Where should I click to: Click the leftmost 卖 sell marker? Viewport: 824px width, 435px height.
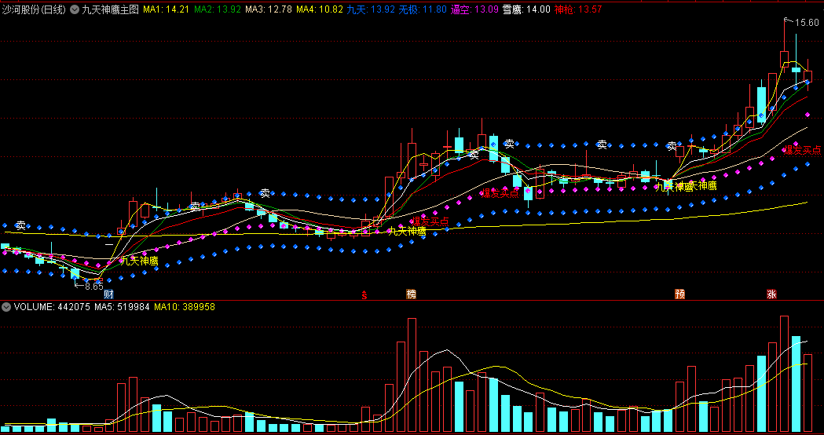tap(20, 226)
